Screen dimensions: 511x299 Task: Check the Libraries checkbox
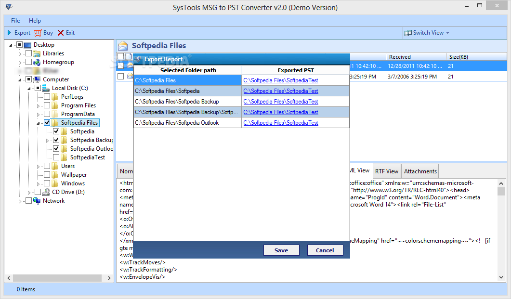tap(29, 53)
